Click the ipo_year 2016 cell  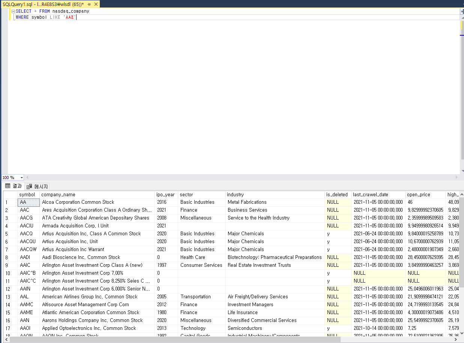(x=167, y=202)
